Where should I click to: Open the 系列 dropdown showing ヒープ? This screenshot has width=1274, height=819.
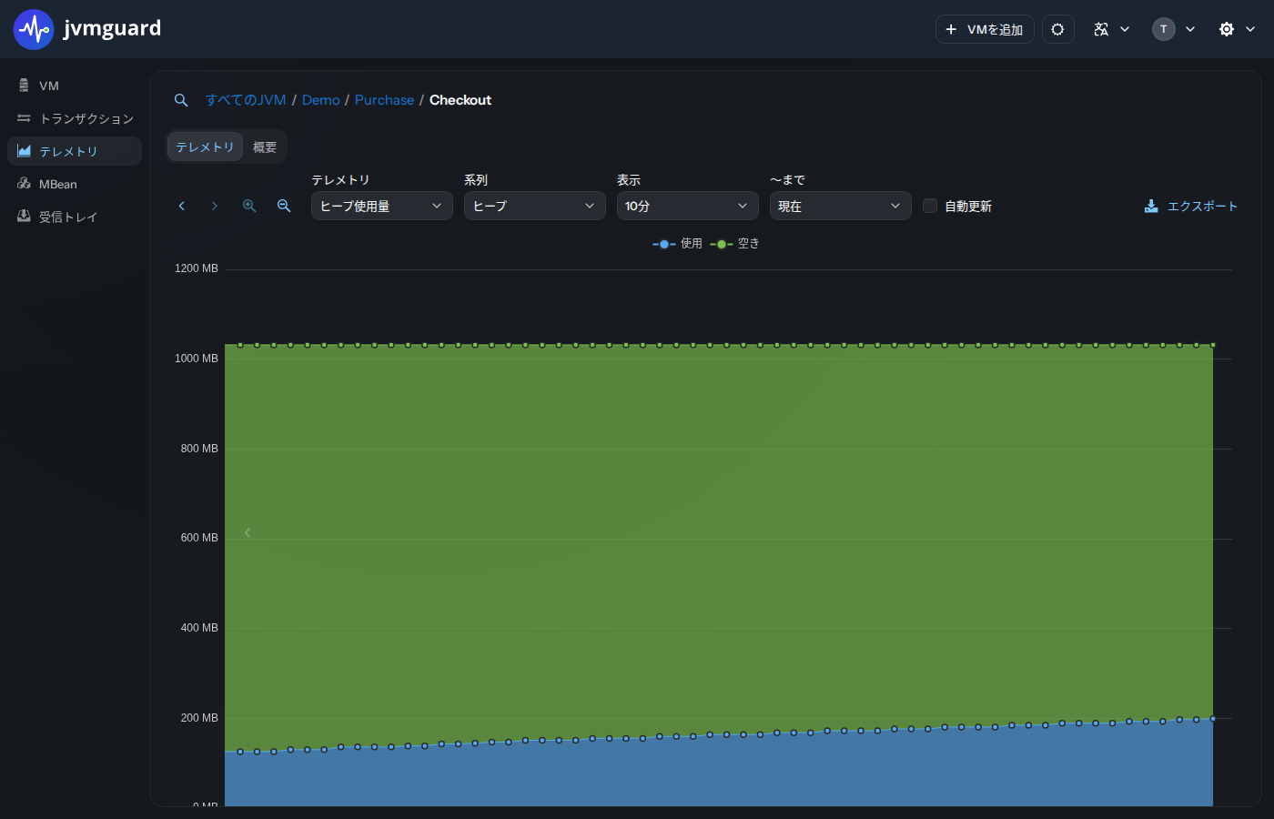pos(535,206)
